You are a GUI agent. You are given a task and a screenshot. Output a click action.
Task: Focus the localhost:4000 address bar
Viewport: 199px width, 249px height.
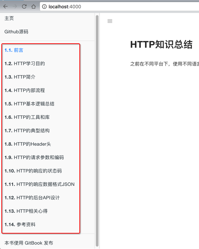click(x=119, y=6)
